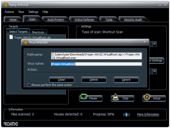Select the Select Targets sub-tab

point(18,32)
